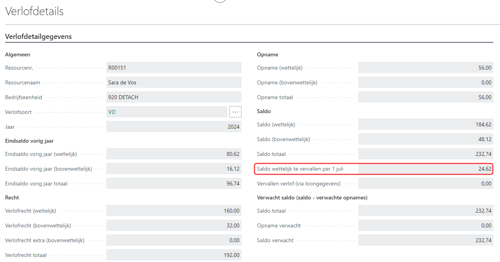The image size is (500, 262).
Task: Select Vervallen verlof (via loongegevens) field
Action: pyautogui.click(x=425, y=183)
